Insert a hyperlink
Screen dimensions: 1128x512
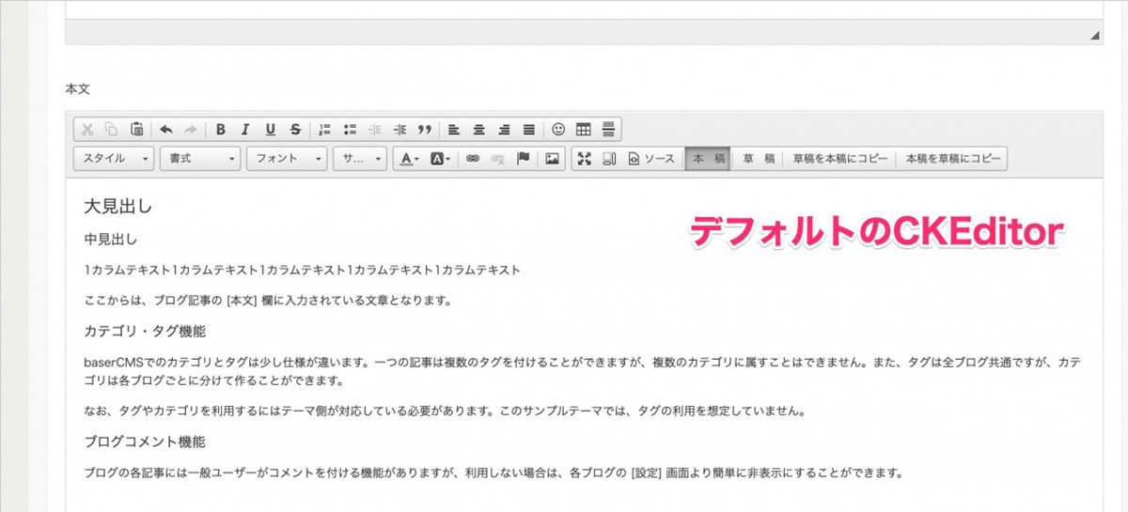(473, 159)
